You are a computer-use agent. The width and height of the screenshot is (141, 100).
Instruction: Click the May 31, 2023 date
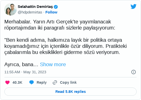pos(35,72)
